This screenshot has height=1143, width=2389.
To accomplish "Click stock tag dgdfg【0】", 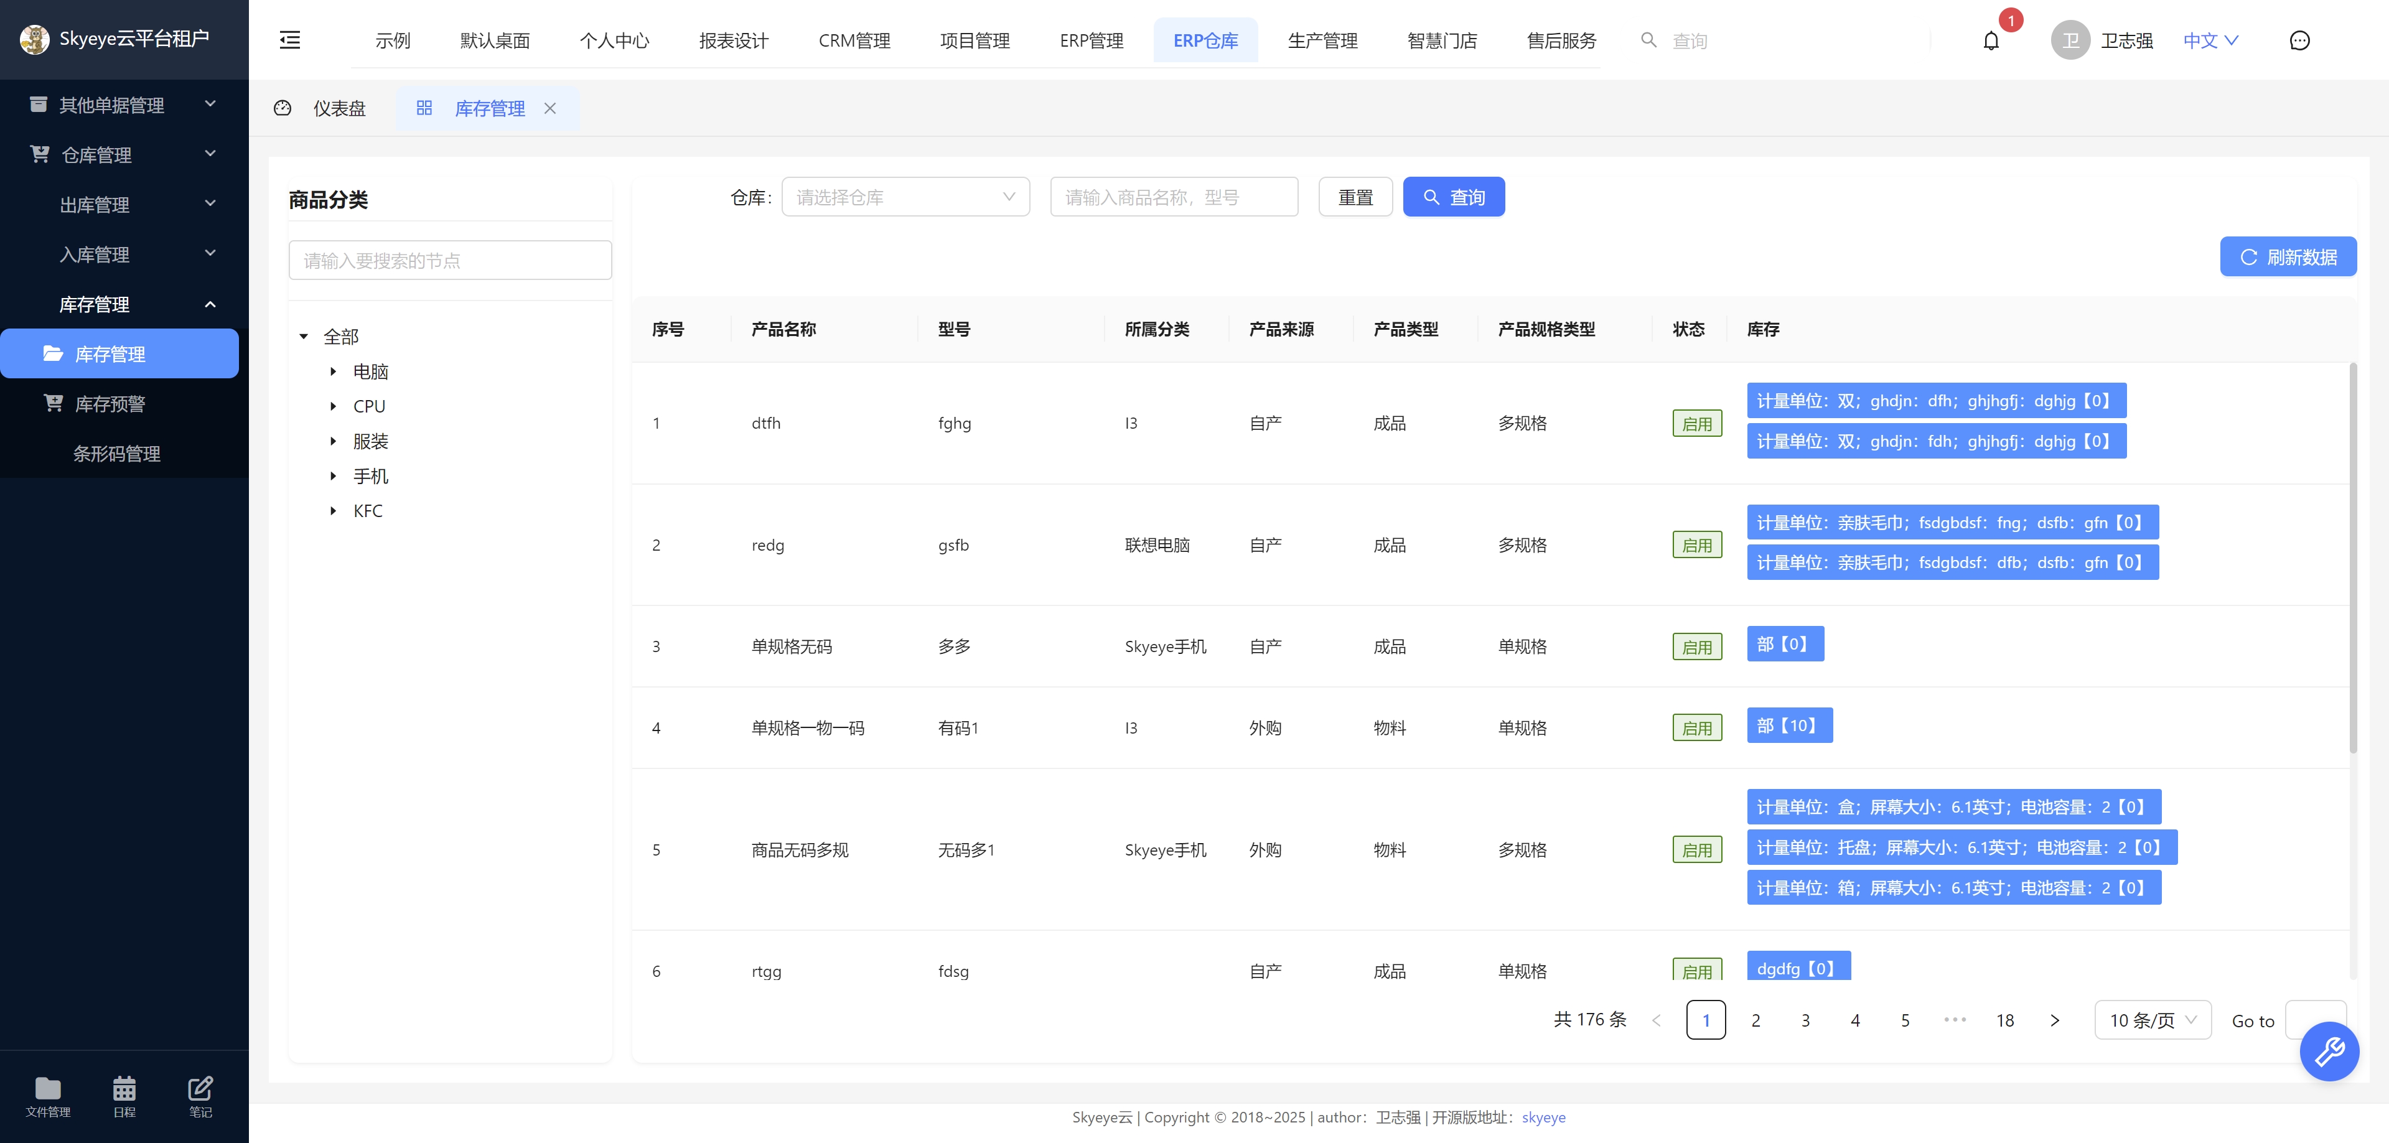I will 1798,966.
